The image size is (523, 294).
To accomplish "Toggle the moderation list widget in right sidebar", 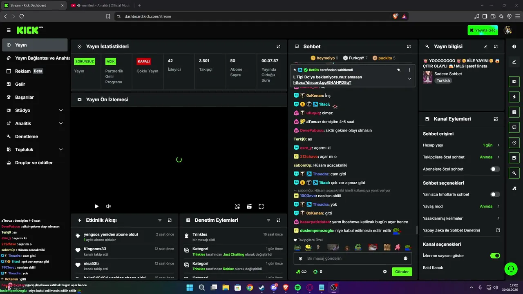I will pos(514,112).
